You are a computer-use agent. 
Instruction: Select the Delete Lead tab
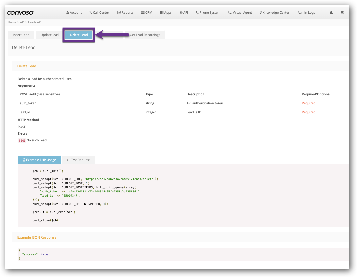(79, 35)
